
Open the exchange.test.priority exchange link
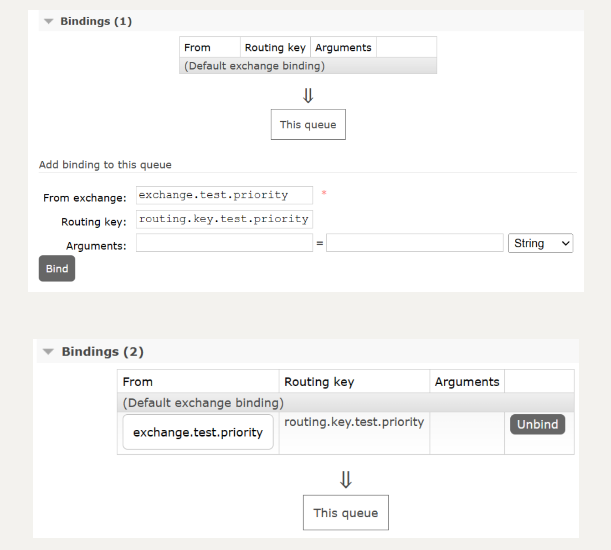pos(198,432)
